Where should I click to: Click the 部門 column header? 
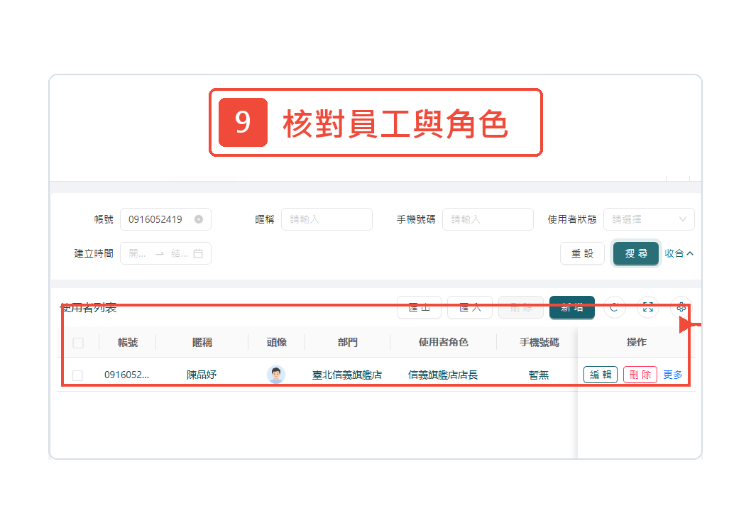pos(347,343)
